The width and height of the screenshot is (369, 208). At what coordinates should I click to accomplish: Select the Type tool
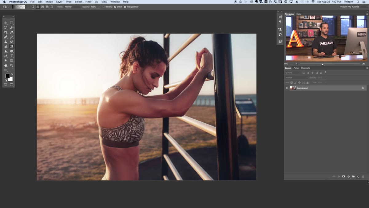[12, 56]
